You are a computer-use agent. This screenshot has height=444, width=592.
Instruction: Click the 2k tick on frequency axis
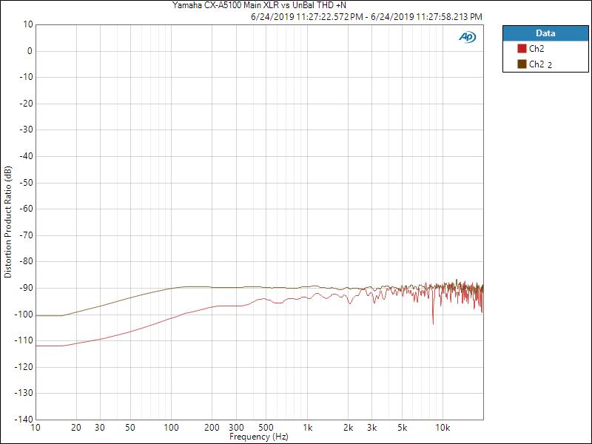tap(348, 428)
